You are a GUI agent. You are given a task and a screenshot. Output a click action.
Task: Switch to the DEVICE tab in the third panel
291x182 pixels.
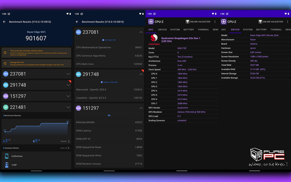tap(162, 30)
